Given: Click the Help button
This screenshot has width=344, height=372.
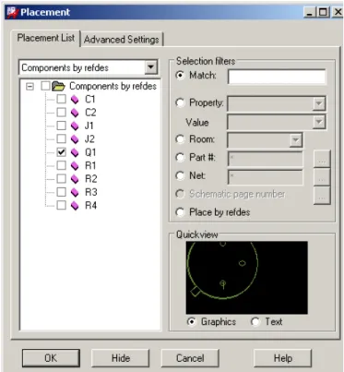Looking at the screenshot, I should [282, 358].
